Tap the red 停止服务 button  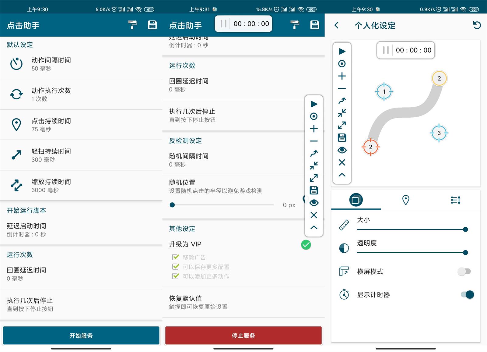243,336
